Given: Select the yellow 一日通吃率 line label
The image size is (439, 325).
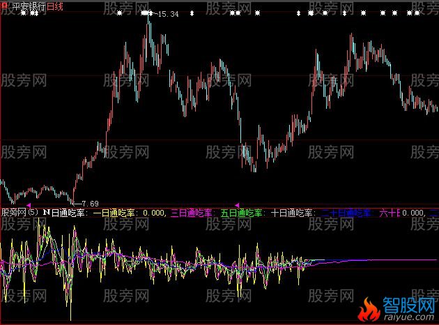Looking at the screenshot, I should point(114,213).
